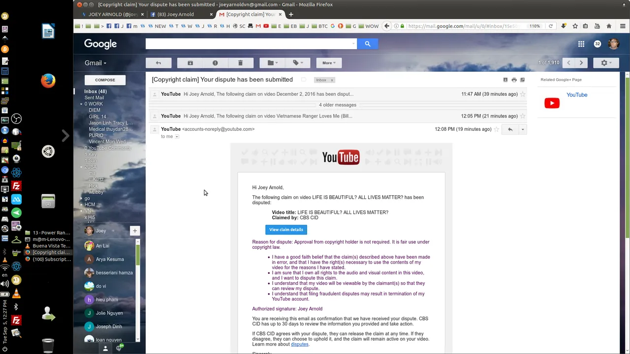Screen dimensions: 630x354
Task: Switch to the Hangouts contacts tab icon
Action: tap(105, 348)
